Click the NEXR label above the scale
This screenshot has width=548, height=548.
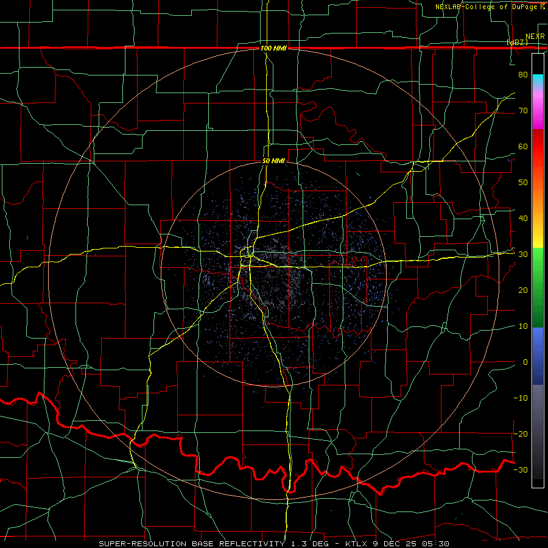[535, 37]
